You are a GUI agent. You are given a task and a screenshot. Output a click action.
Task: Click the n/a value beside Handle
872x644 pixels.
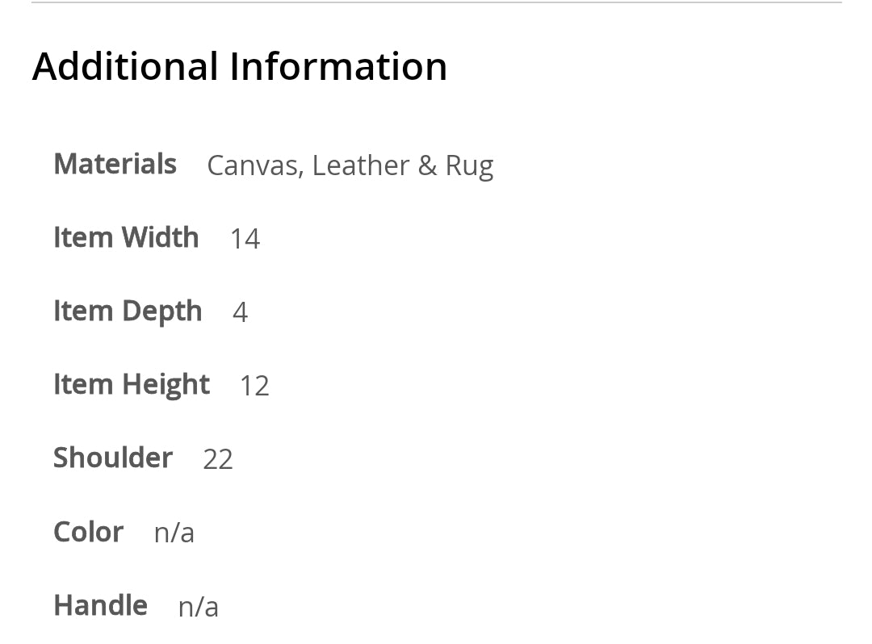(x=199, y=607)
